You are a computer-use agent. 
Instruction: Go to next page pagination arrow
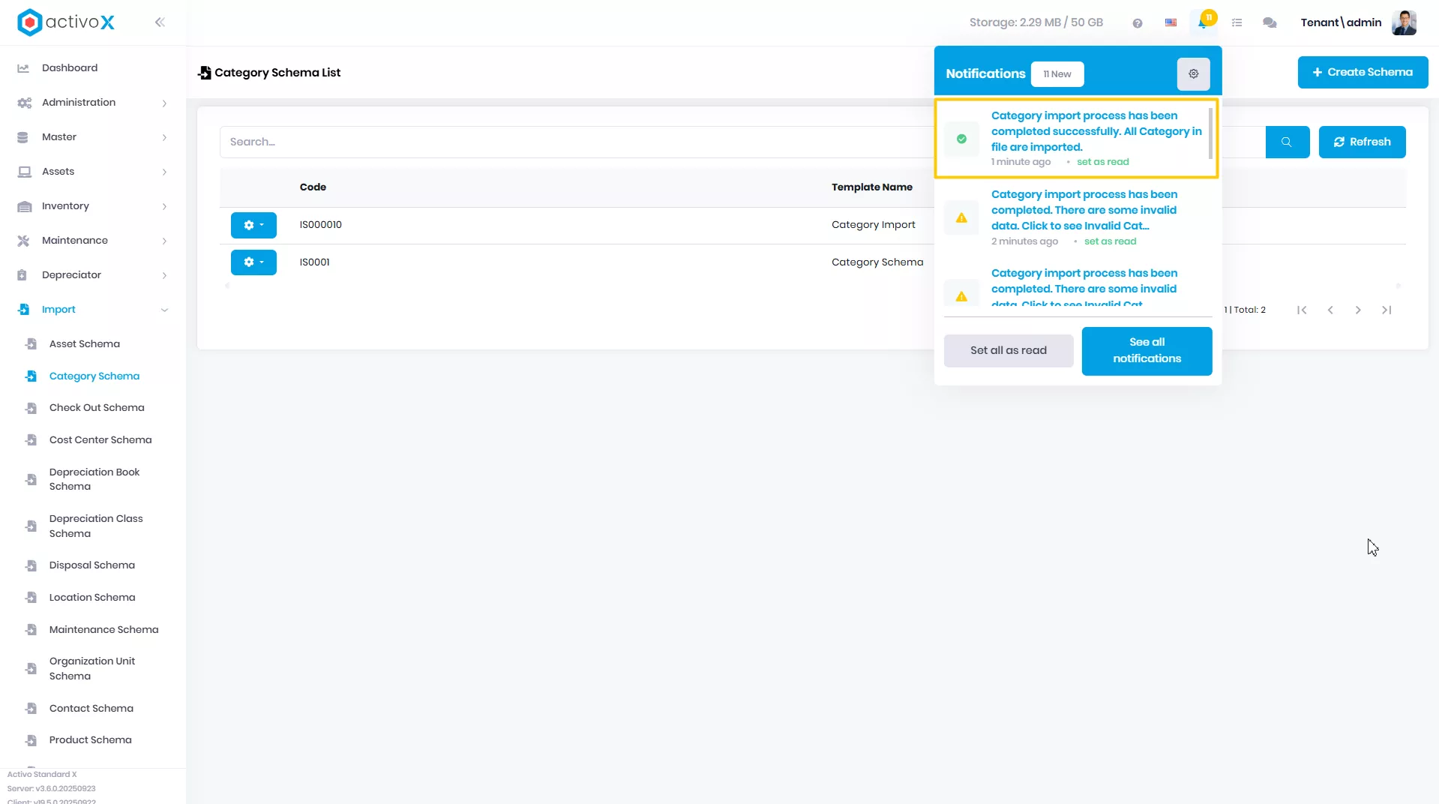[x=1358, y=310]
